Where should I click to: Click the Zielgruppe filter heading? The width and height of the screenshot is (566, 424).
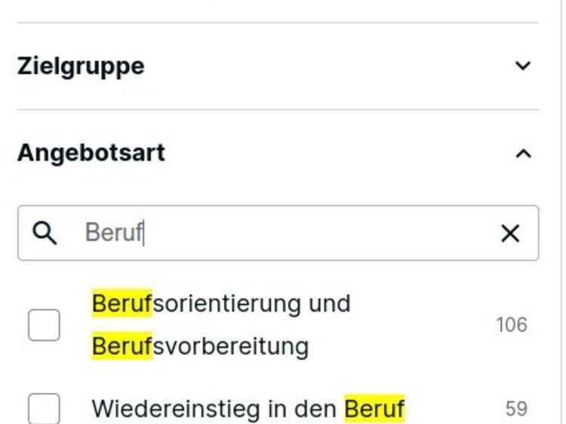click(81, 66)
